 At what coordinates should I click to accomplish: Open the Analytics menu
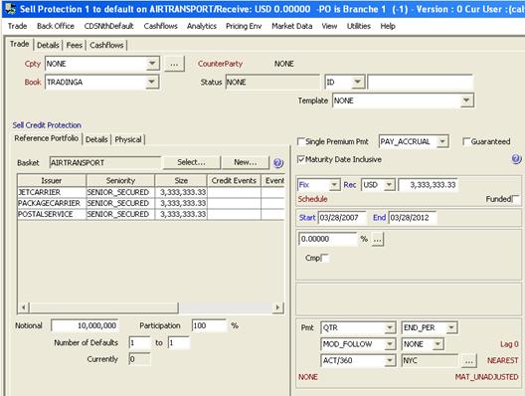point(202,26)
